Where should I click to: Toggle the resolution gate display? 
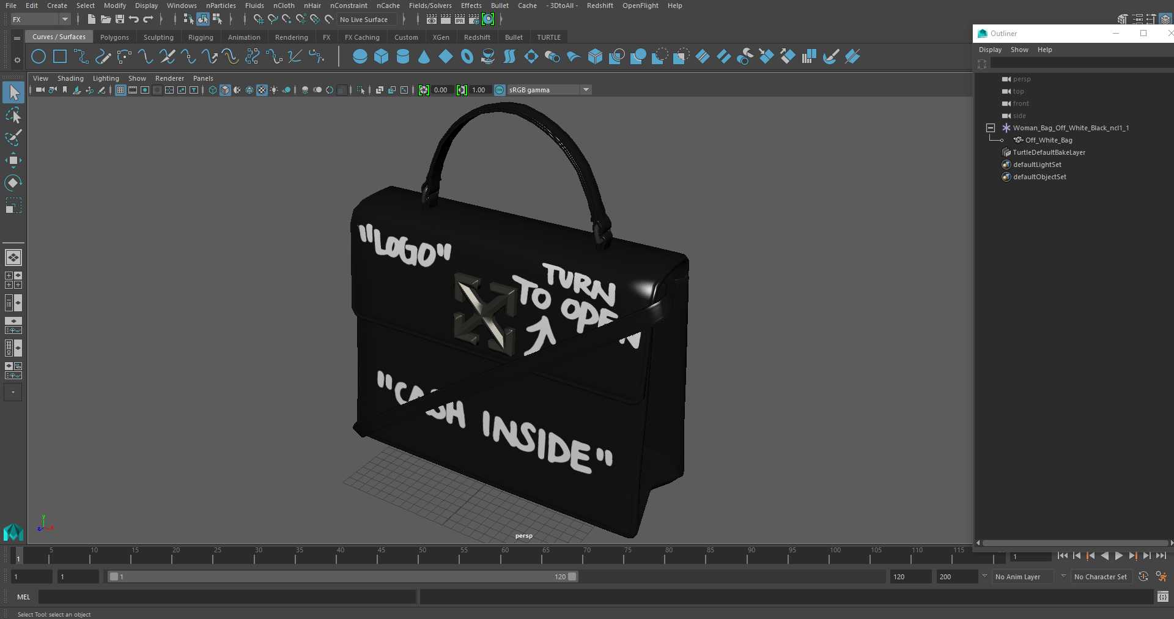(145, 90)
